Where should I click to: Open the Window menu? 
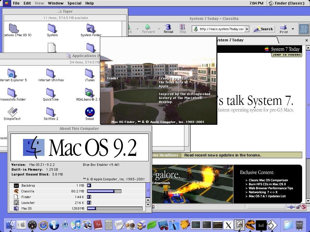[x=56, y=3]
